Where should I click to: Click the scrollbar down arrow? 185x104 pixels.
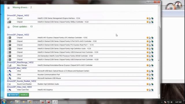click(x=159, y=97)
